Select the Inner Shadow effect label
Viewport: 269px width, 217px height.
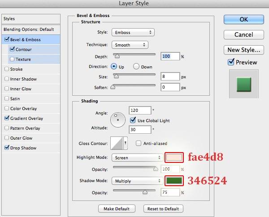(x=23, y=79)
